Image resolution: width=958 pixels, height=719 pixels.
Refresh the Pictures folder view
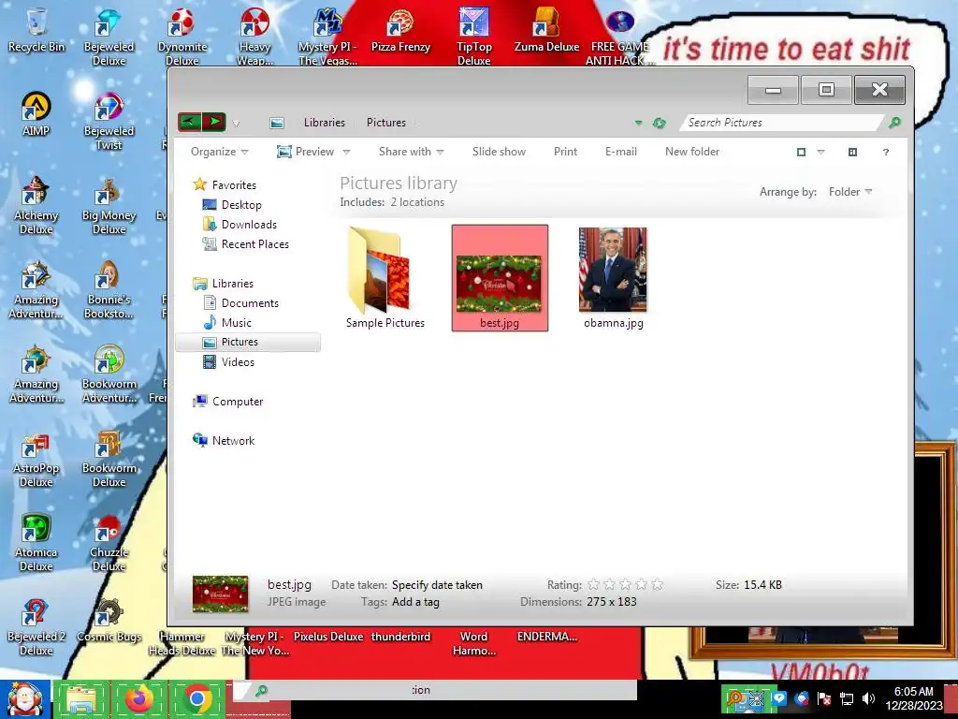659,123
